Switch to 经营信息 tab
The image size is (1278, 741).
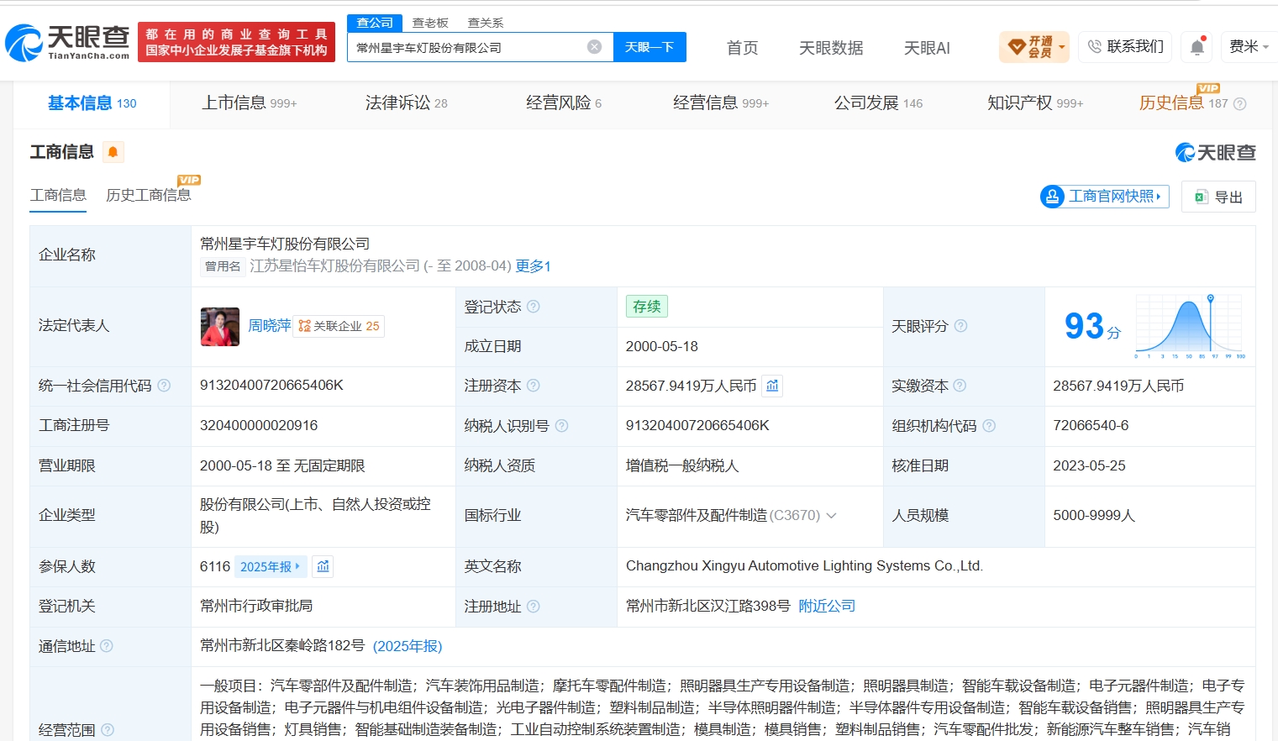tap(721, 103)
